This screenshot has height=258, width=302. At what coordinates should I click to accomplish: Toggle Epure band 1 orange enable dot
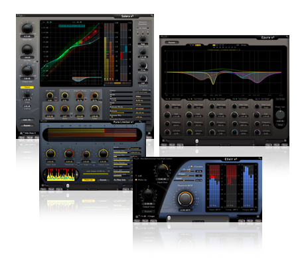[169, 99]
